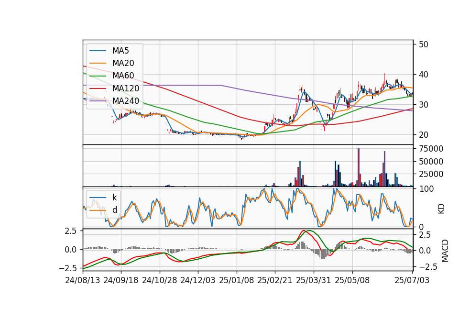Click the k legend label in KD panel
The image size is (459, 330).
[x=114, y=198]
